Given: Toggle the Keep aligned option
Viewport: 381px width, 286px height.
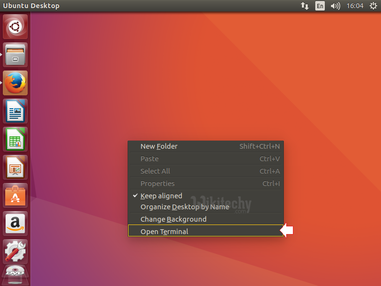Looking at the screenshot, I should coord(161,196).
